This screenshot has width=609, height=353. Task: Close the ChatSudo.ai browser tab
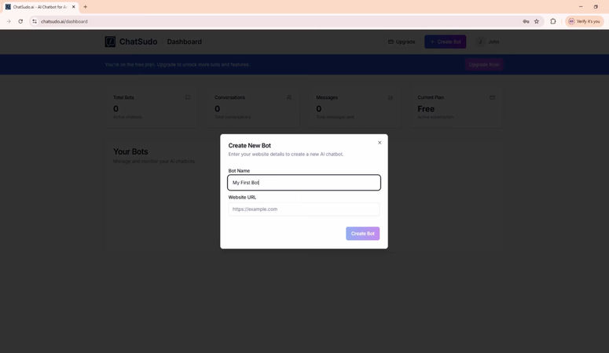coord(73,7)
